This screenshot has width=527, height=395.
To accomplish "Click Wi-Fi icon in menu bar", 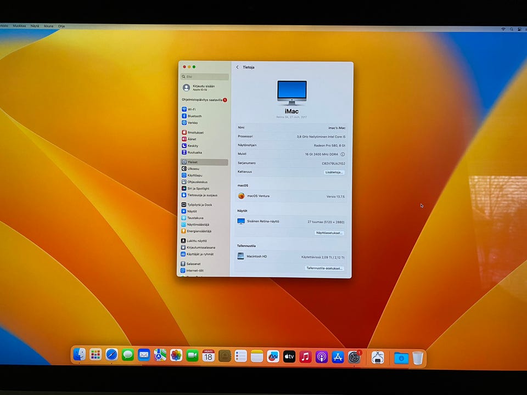I will (503, 29).
